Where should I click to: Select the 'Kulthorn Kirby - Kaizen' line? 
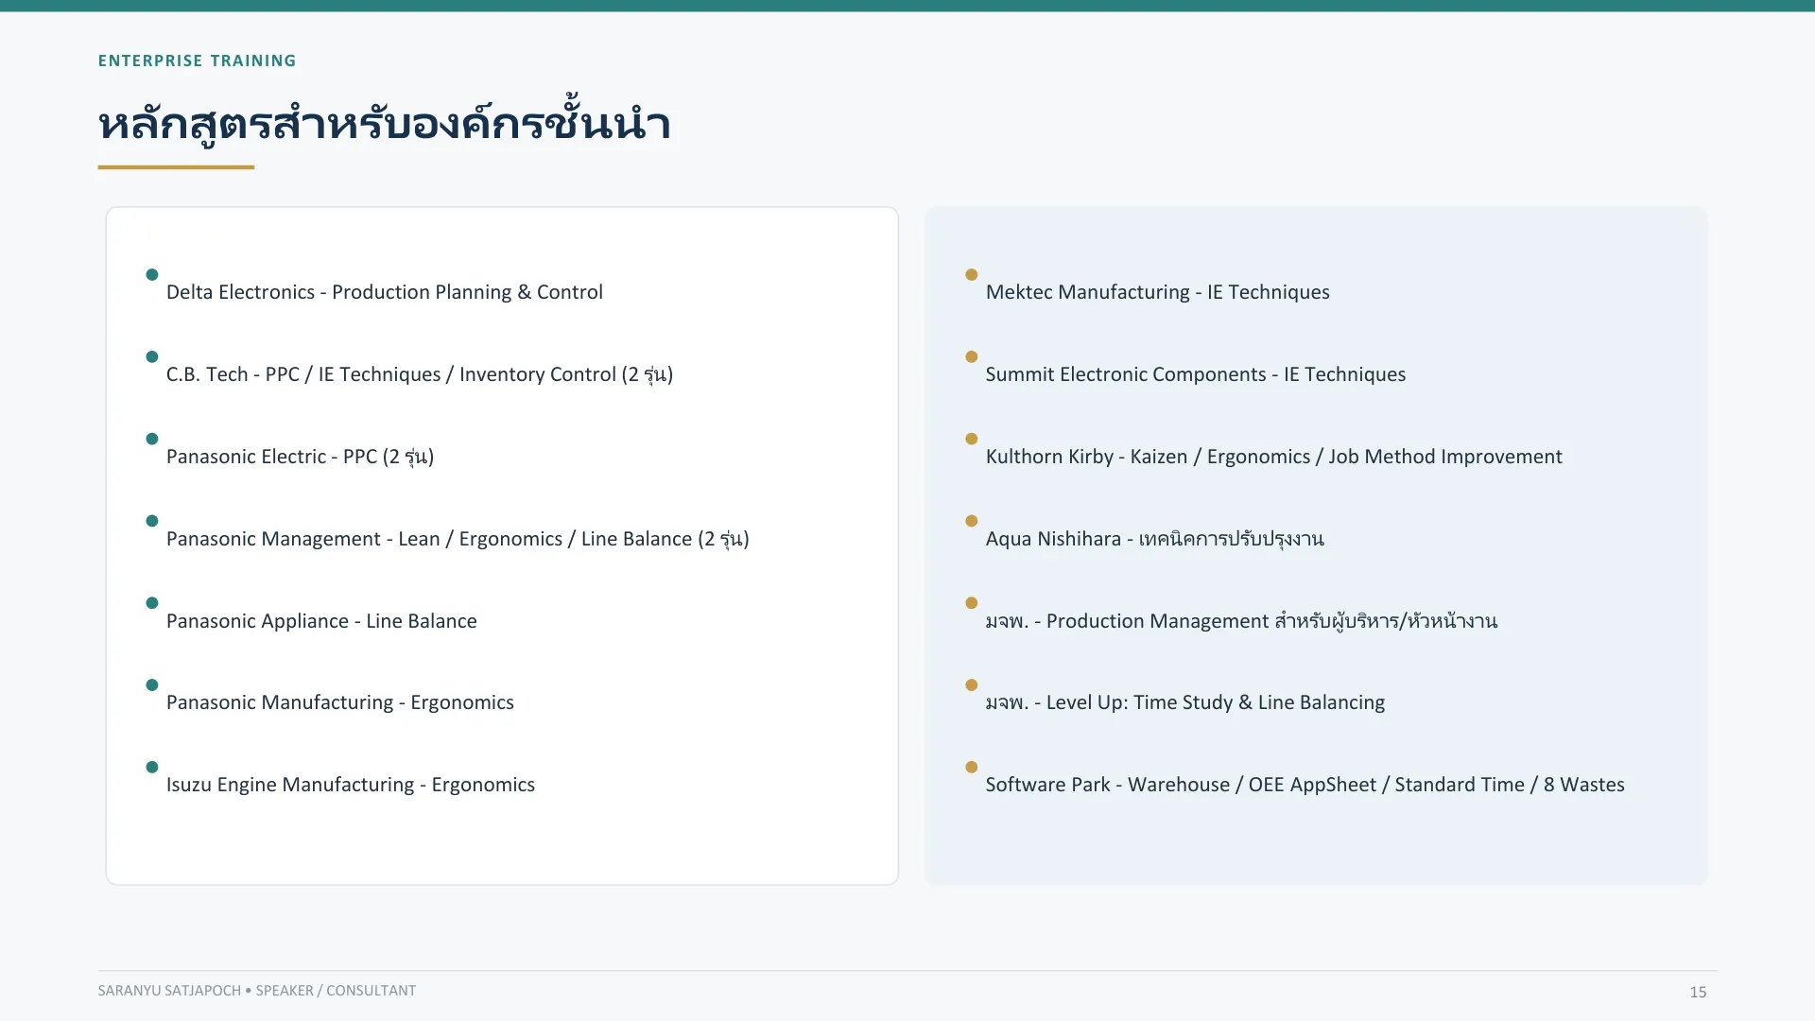click(1273, 457)
